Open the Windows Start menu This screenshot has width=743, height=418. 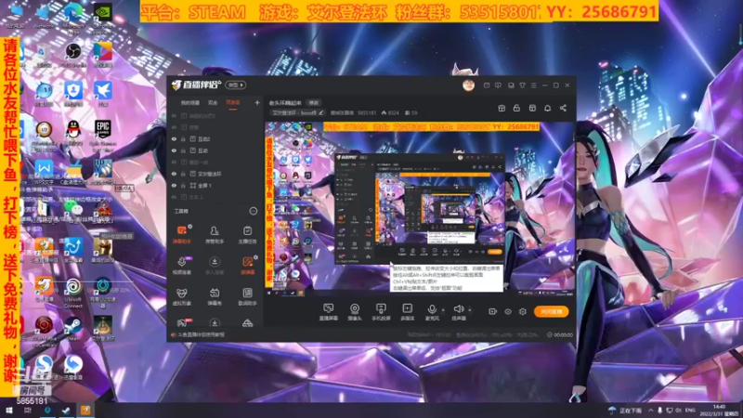coord(8,411)
